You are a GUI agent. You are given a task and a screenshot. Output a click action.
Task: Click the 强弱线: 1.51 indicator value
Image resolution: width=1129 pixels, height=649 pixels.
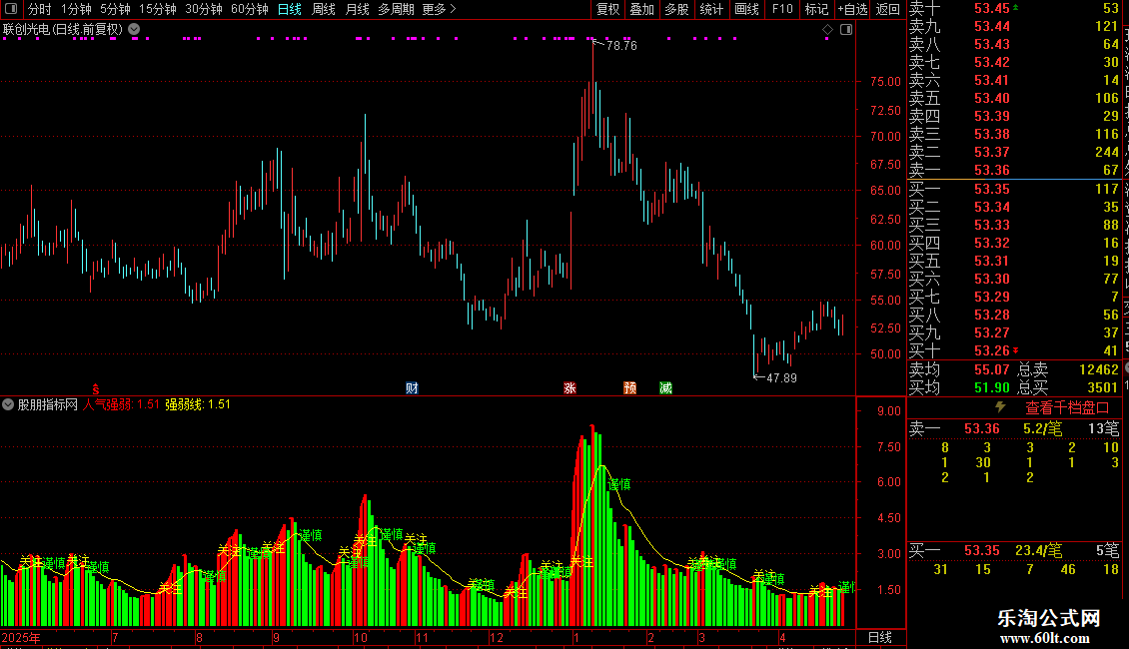[x=198, y=404]
